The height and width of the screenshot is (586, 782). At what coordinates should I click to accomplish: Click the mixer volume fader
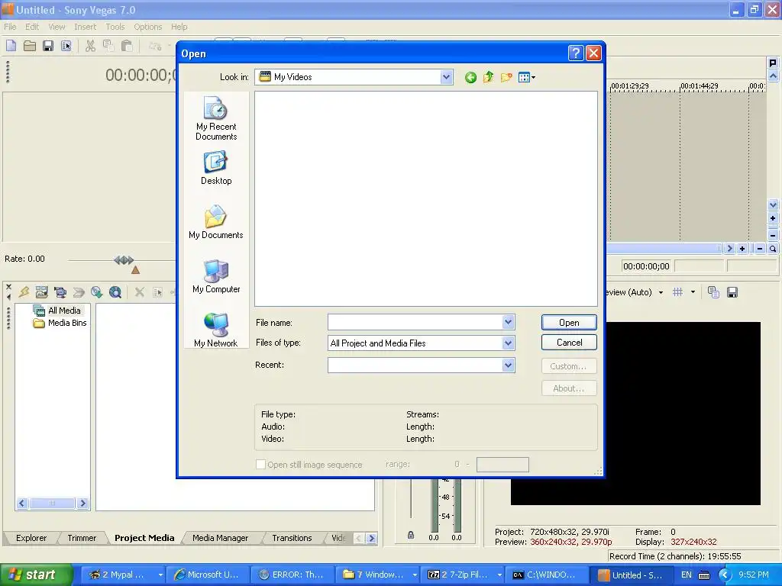point(410,498)
